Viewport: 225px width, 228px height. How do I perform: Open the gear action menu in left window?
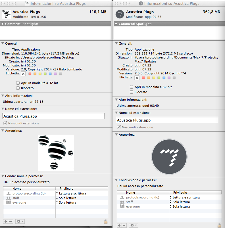click(x=20, y=221)
